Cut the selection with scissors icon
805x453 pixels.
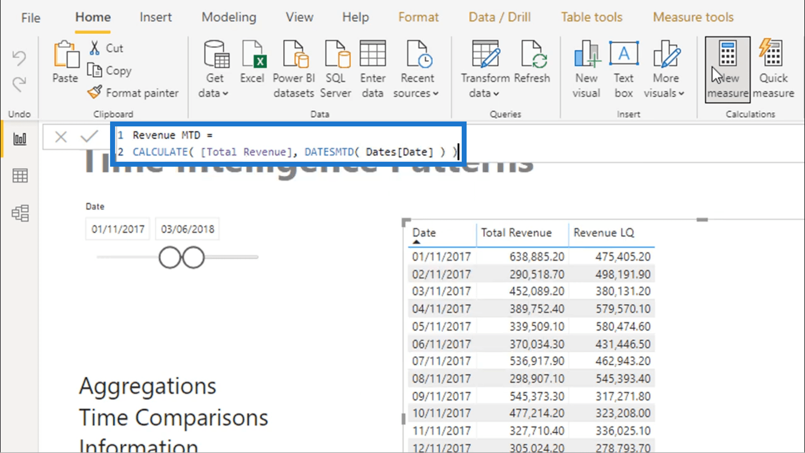pos(95,48)
